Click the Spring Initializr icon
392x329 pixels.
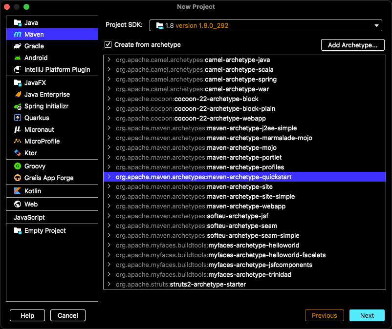coord(18,106)
